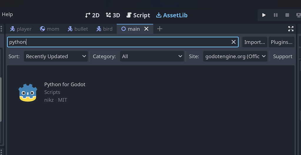The image size is (301, 155).
Task: Open the Script editor workspace
Action: 138,15
